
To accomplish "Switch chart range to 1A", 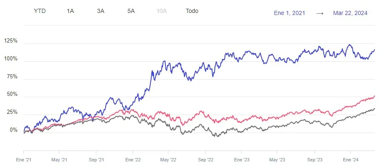I will [x=70, y=11].
